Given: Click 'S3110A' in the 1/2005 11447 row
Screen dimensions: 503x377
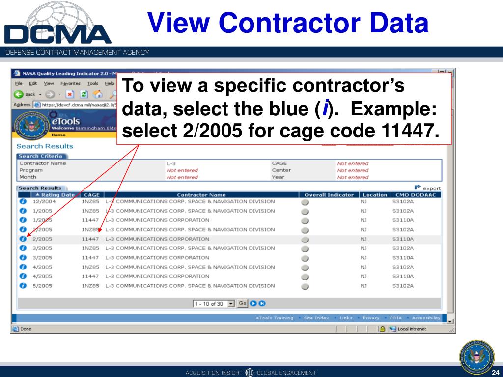Looking at the screenshot, I should click(403, 220).
